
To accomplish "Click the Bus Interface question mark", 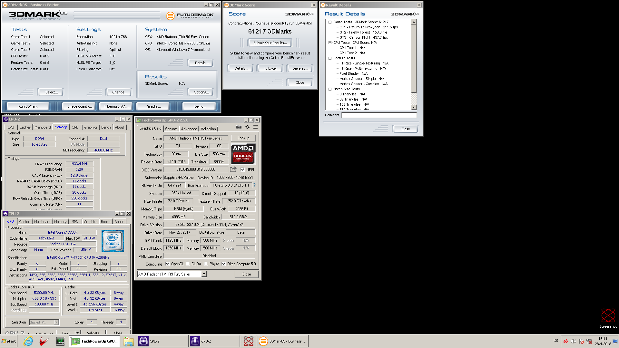I will tap(254, 185).
